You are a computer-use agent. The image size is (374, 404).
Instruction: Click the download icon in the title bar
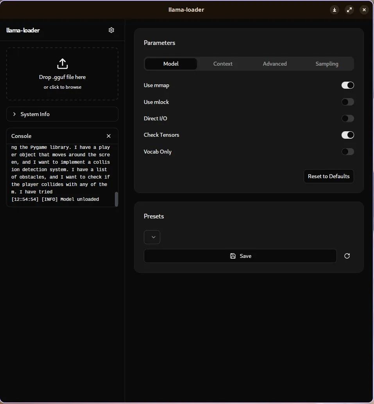tap(334, 10)
